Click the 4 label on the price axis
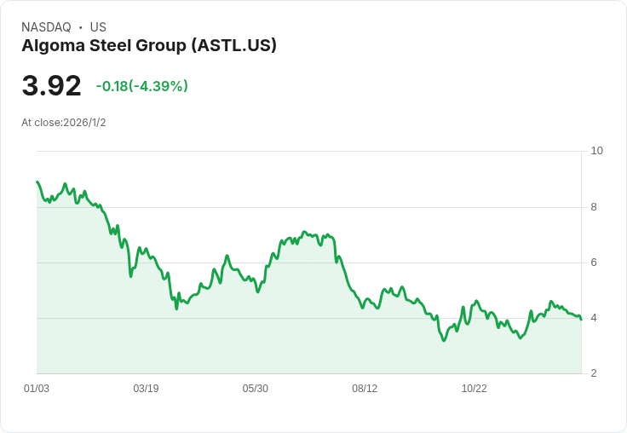The width and height of the screenshot is (627, 433). point(594,318)
